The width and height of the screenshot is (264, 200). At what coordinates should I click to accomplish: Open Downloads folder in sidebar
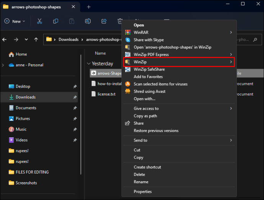click(25, 97)
